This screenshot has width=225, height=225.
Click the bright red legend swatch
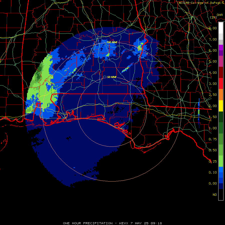[221, 83]
